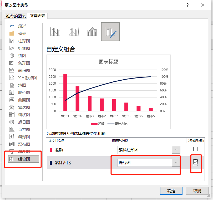Select the 最近 (Recent) category icon
This screenshot has width=213, height=200.
(12, 26)
